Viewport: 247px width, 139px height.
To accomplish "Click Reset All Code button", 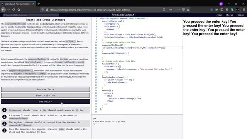I will [x=46, y=95].
